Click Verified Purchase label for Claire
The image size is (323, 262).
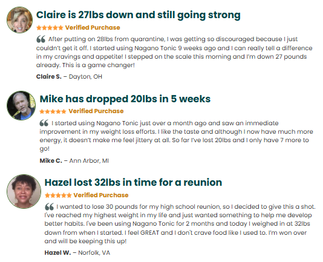pyautogui.click(x=93, y=28)
